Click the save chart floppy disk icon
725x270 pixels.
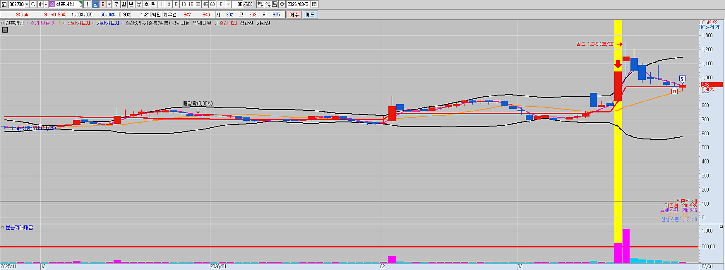[x=275, y=4]
